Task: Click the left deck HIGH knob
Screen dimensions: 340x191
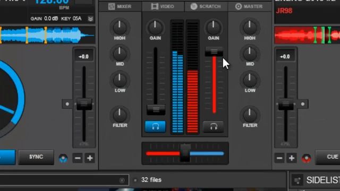Action: point(120,28)
